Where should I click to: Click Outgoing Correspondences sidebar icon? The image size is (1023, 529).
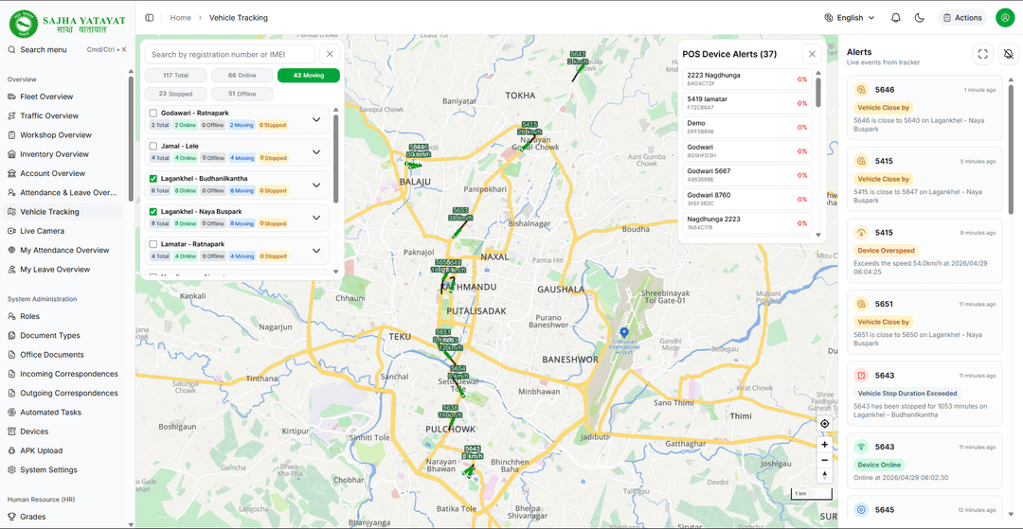[x=11, y=394]
